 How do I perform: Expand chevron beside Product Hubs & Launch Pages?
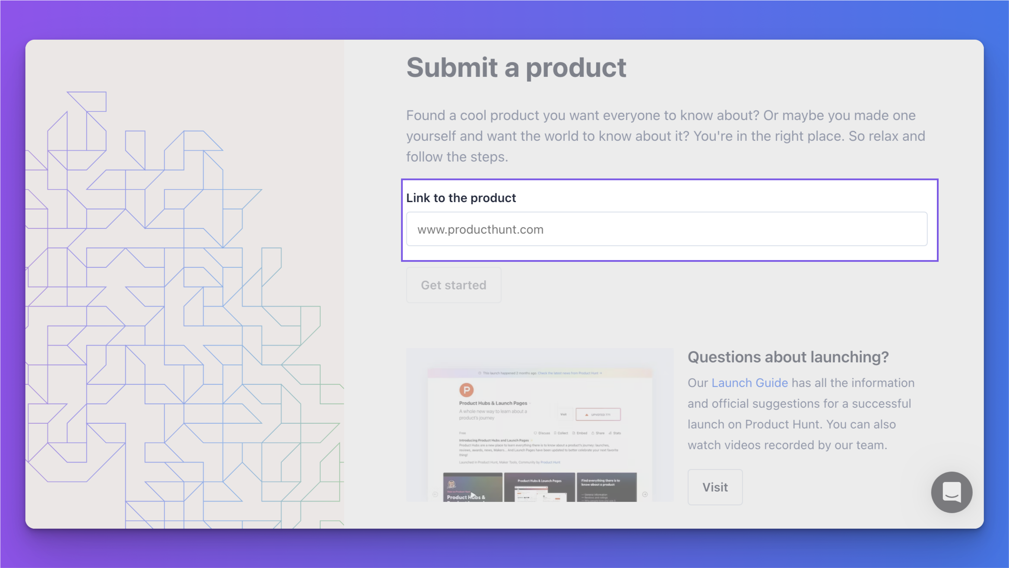(x=530, y=403)
